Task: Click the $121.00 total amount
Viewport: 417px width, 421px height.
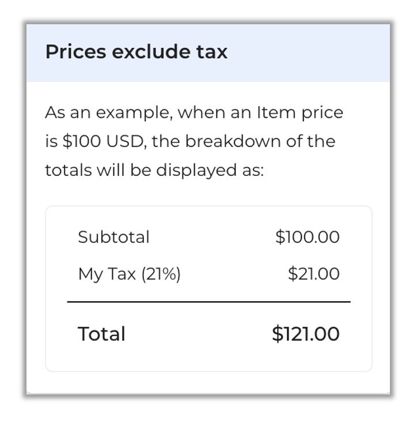Action: (x=306, y=334)
